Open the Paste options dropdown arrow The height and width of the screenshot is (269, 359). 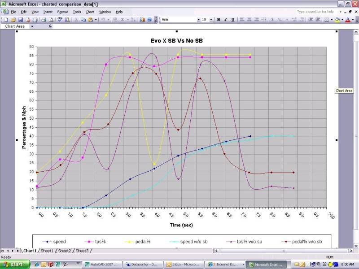tap(96, 20)
